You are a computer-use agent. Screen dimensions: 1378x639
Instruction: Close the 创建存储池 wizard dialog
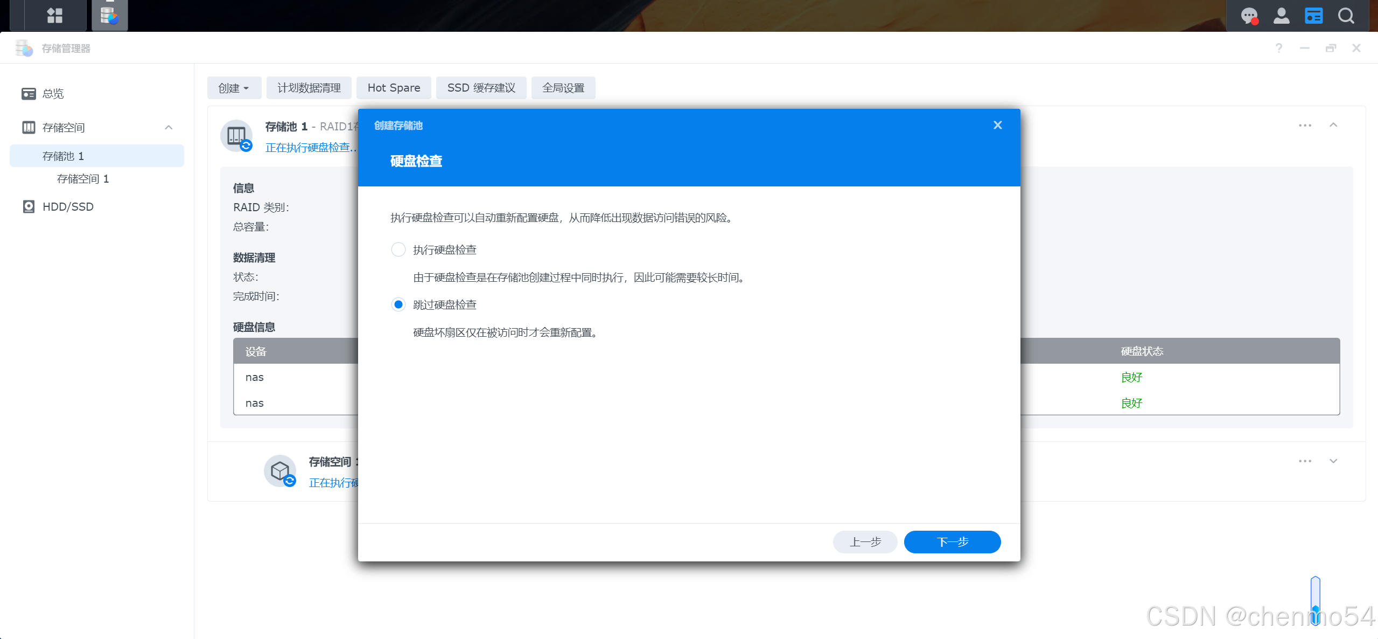[997, 125]
